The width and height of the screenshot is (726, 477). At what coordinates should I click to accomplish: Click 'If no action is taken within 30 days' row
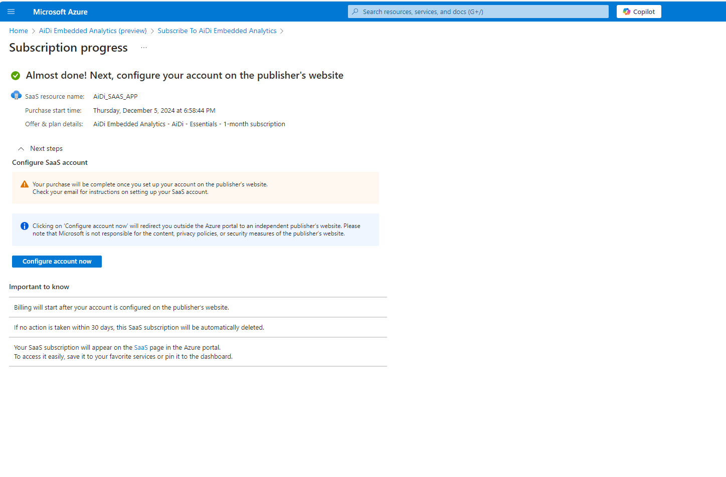pyautogui.click(x=198, y=327)
